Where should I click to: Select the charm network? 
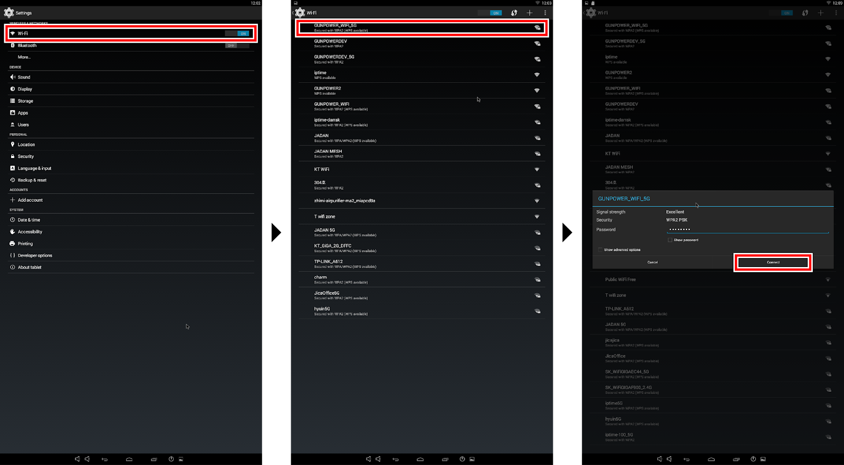coord(422,280)
